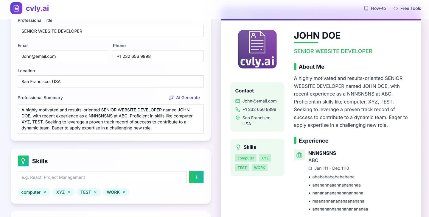Click the Skills lightbulb section icon
The height and width of the screenshot is (217, 429).
coord(23,161)
